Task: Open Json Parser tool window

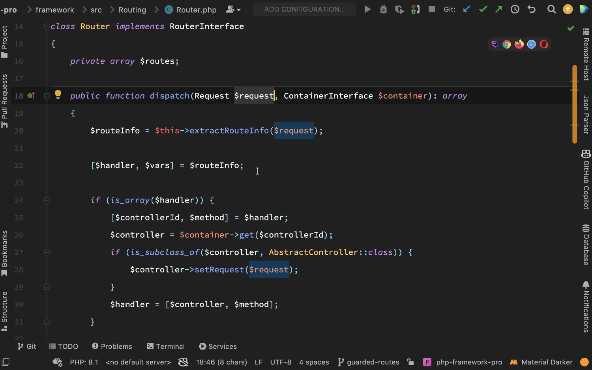Action: (586, 115)
